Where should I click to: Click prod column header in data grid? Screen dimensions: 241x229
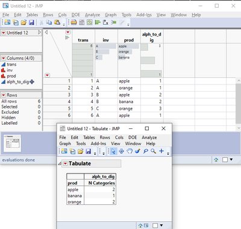click(x=129, y=40)
